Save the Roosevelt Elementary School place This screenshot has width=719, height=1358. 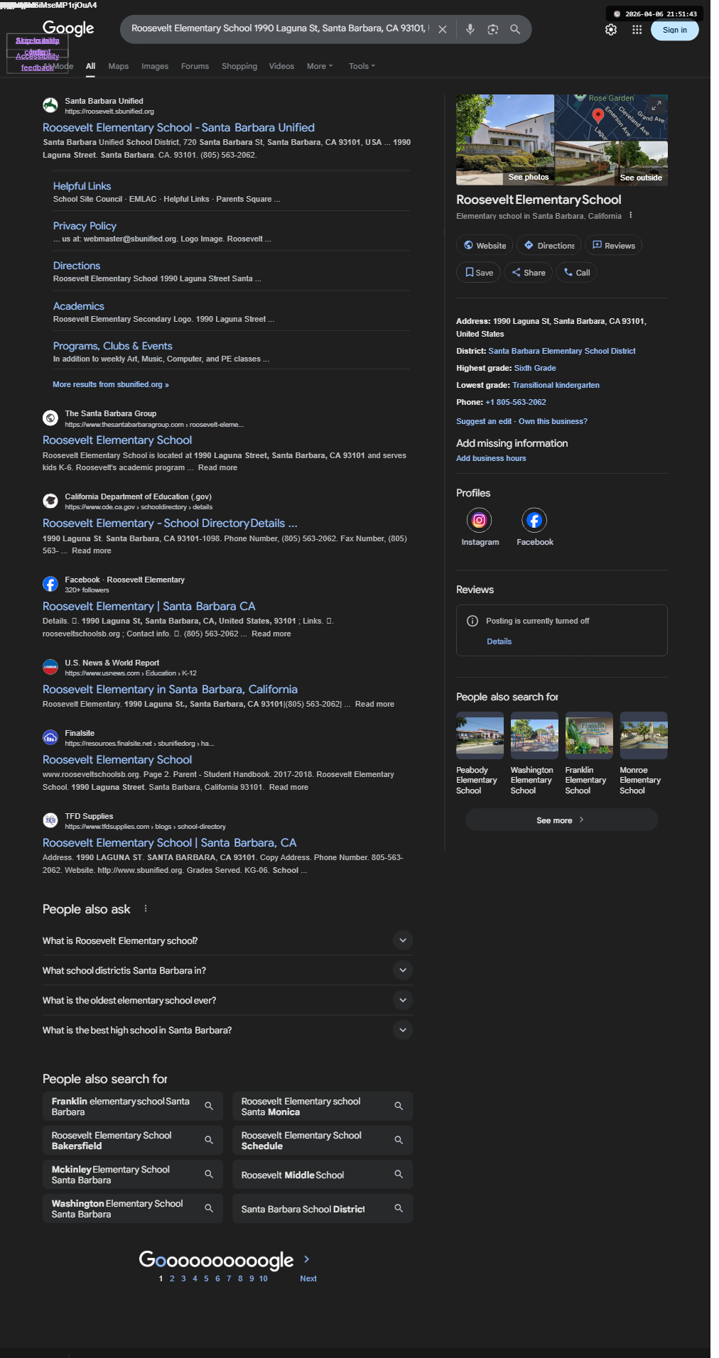coord(478,273)
